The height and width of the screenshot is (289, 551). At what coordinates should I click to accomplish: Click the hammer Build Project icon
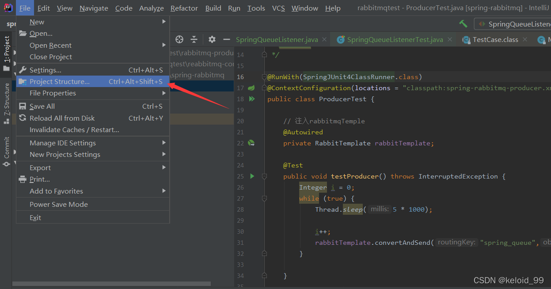[x=463, y=24]
